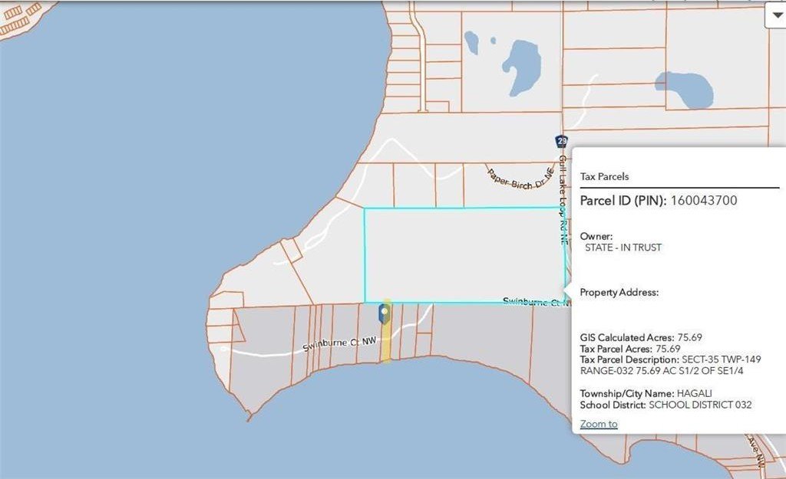Click the blue map pin marker
This screenshot has width=786, height=479.
(385, 313)
